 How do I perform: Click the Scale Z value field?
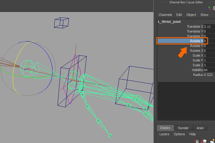[x=209, y=65]
